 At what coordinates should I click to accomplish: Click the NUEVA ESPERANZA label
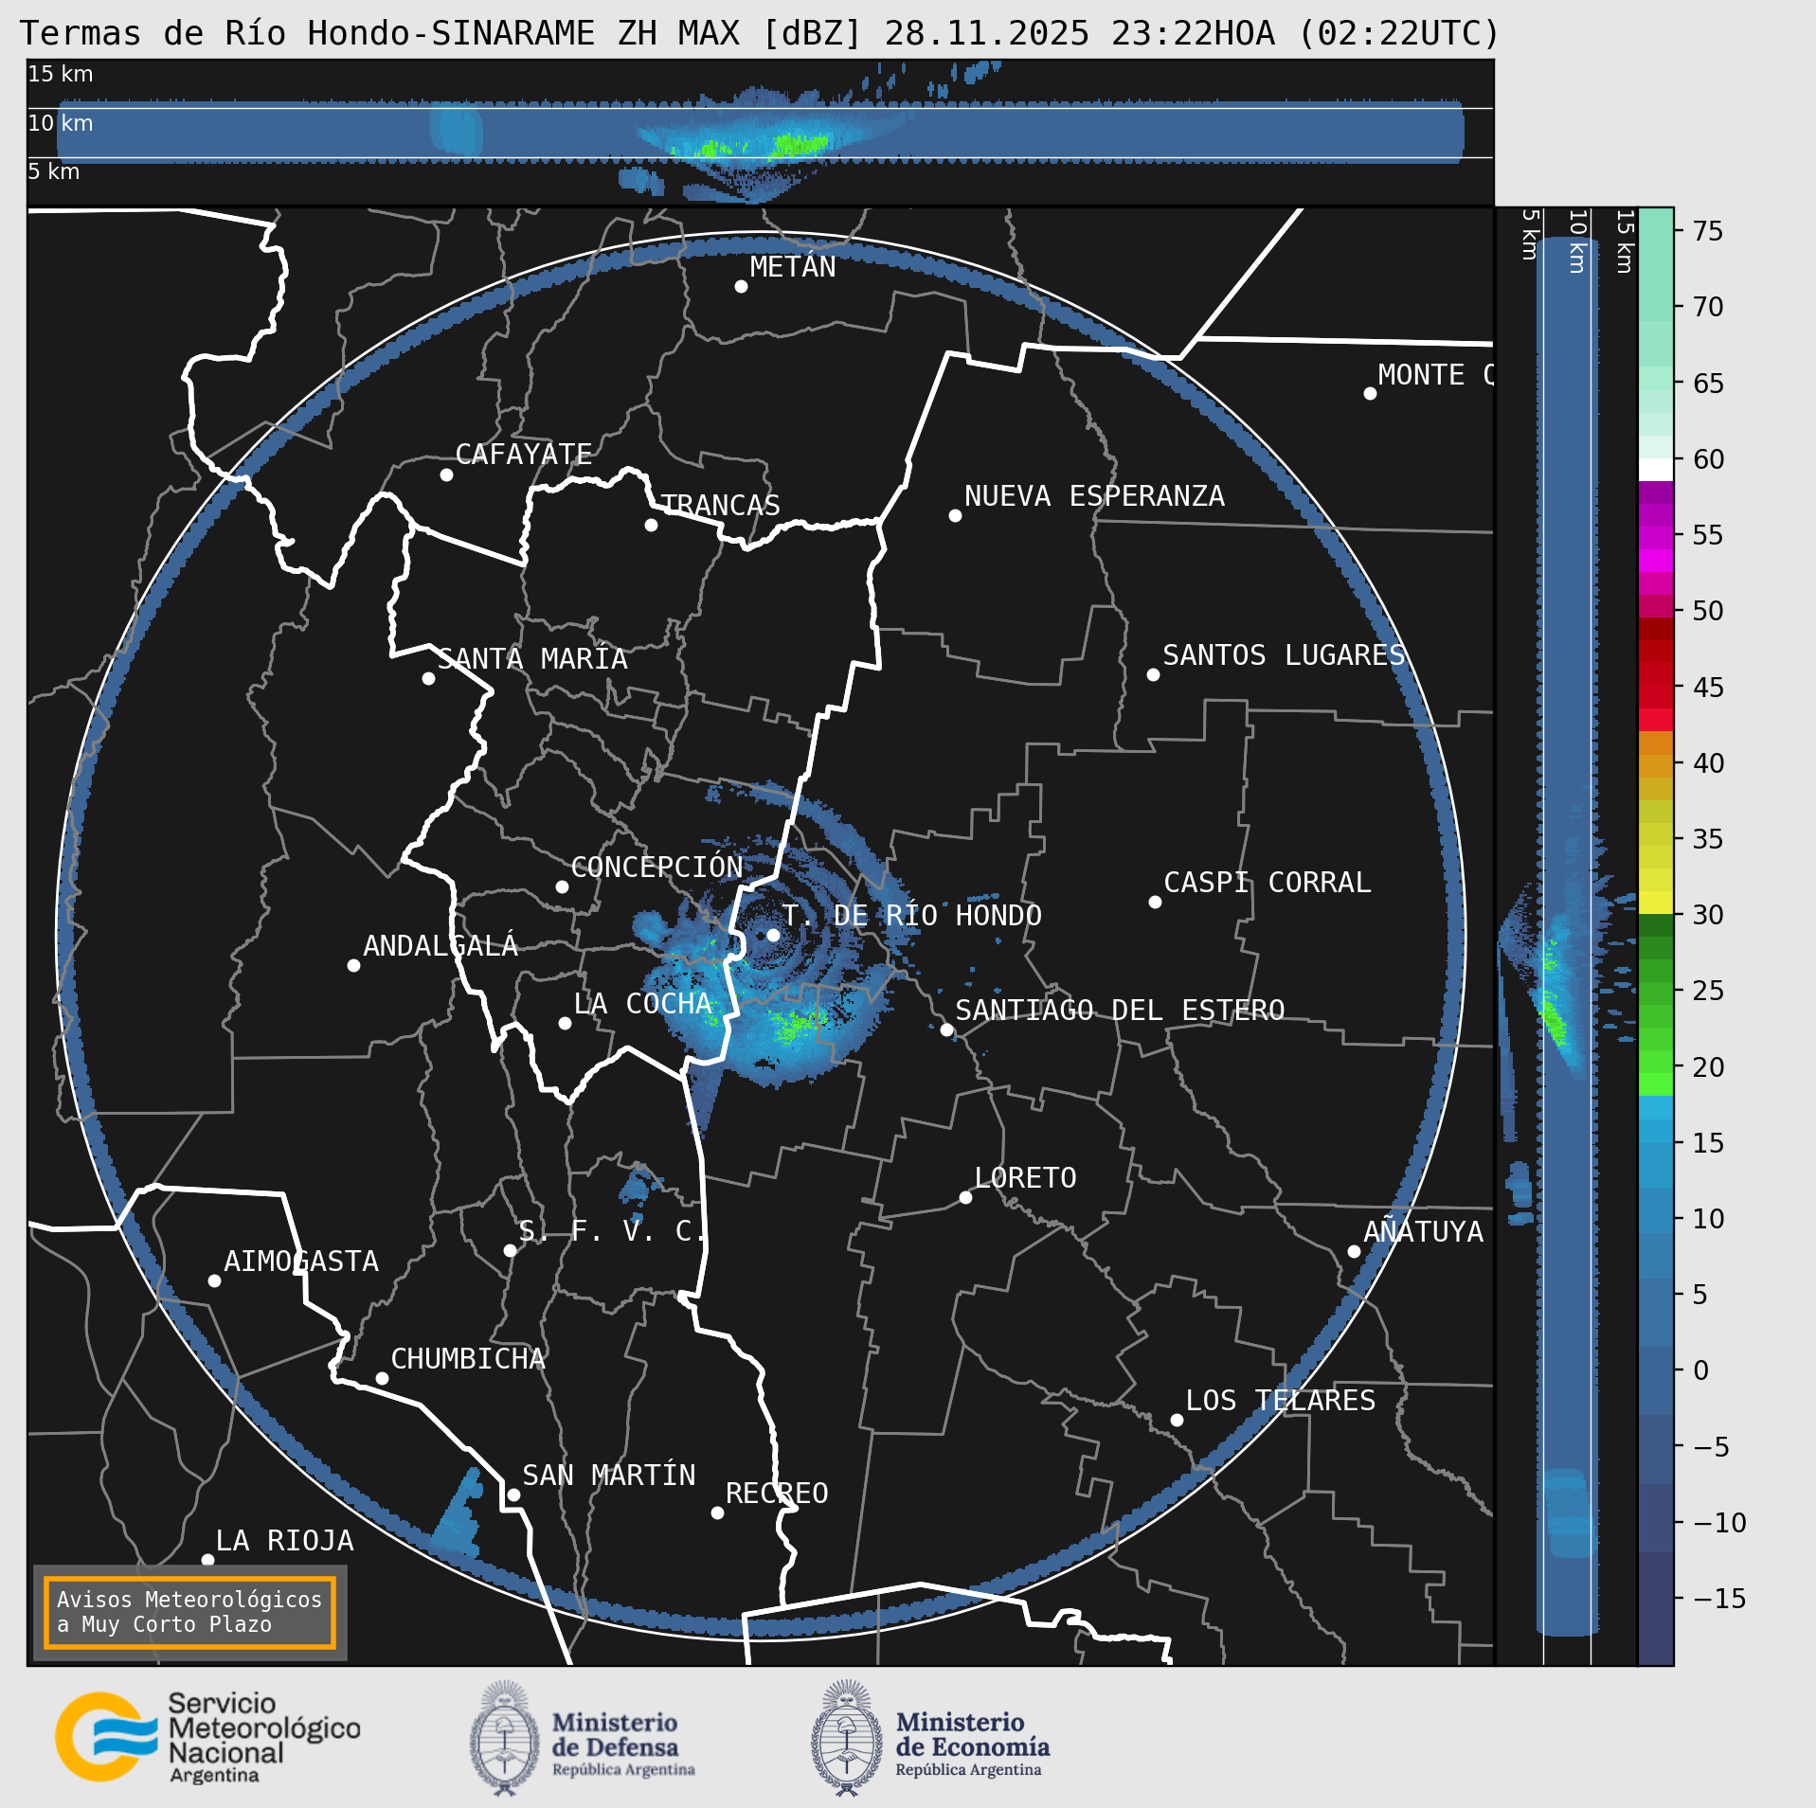click(1094, 496)
